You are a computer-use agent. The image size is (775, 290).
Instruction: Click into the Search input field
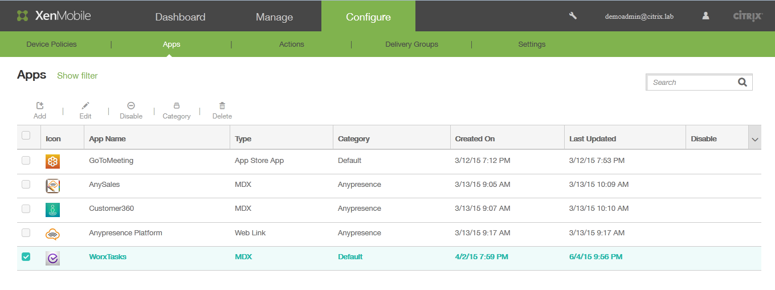click(691, 83)
